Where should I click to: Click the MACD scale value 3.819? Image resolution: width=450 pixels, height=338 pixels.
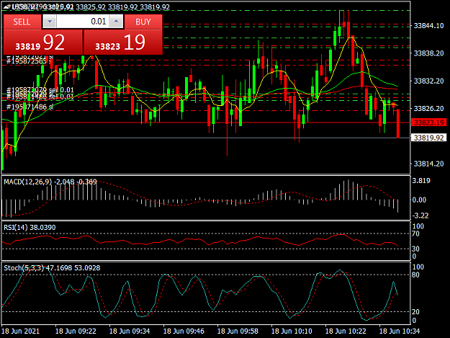(421, 181)
